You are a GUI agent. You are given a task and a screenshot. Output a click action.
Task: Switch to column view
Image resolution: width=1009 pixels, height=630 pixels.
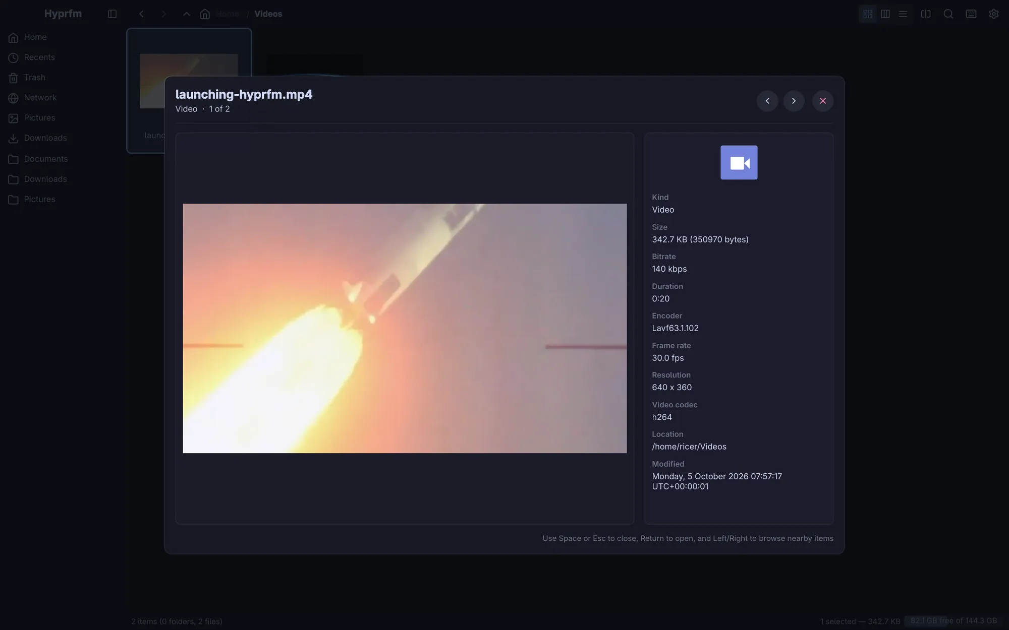click(885, 14)
